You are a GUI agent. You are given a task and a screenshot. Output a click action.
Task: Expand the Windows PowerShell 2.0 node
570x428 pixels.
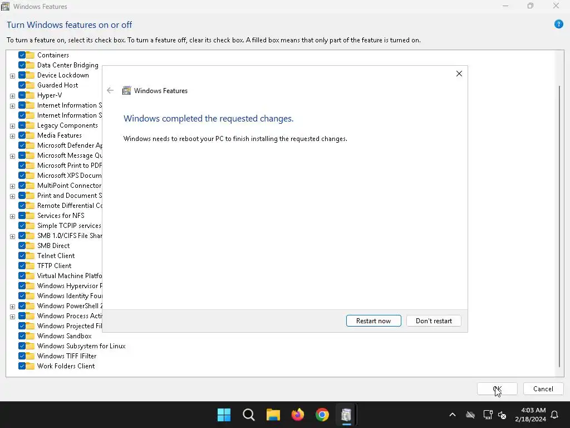[x=12, y=307]
